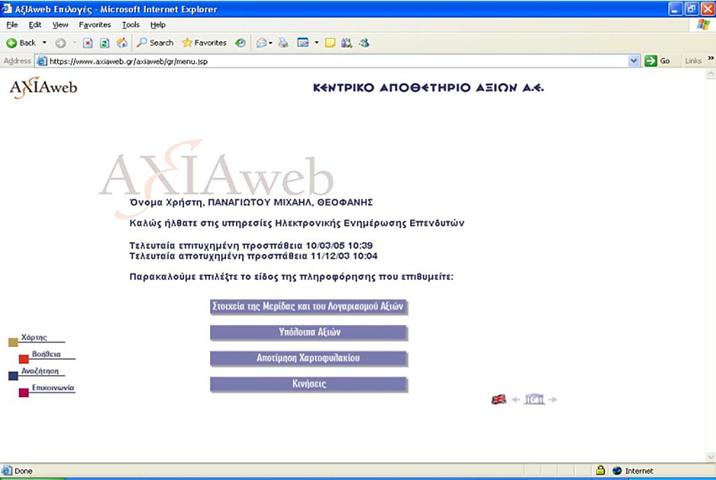Click the text Τελευταία αποτυχημένη προσπάθεια 11/12/03 10:04
This screenshot has height=480, width=716.
(x=253, y=256)
